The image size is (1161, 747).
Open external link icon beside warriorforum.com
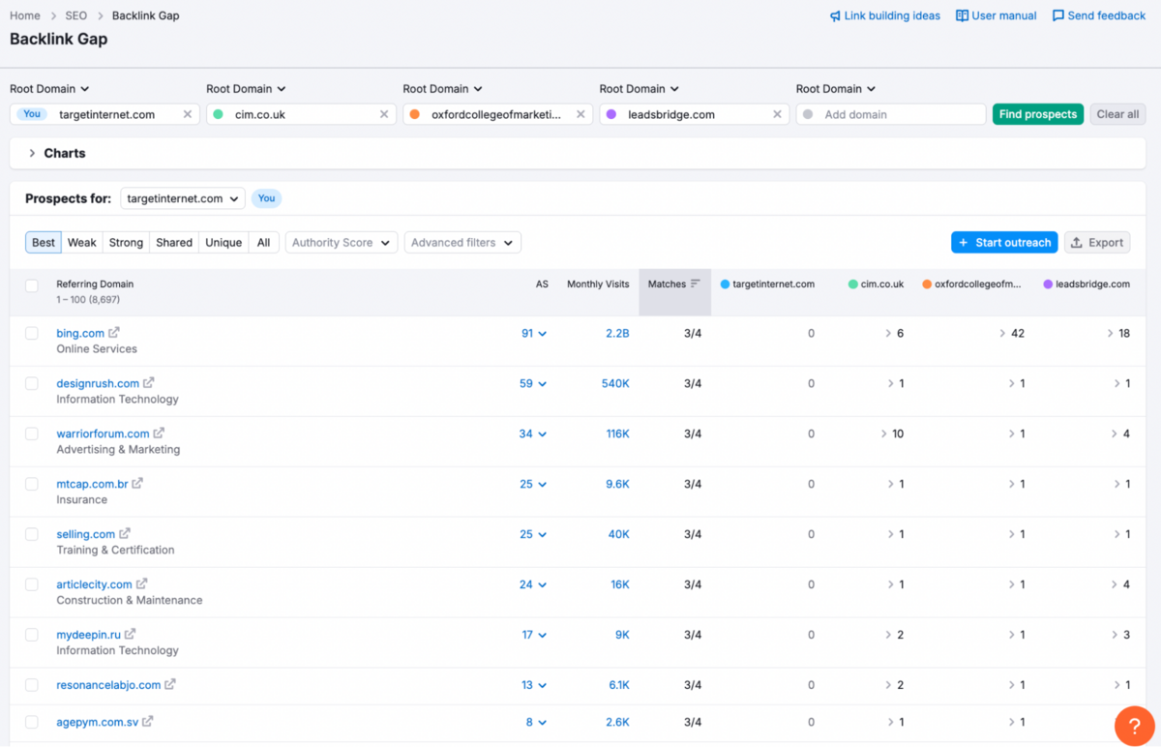click(160, 433)
